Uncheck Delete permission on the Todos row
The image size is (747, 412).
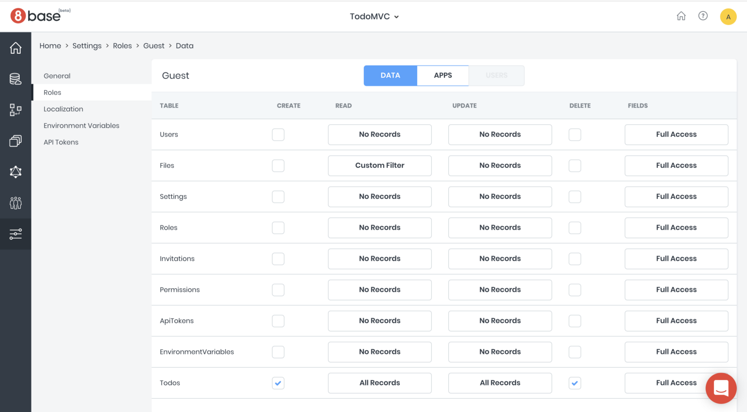click(575, 383)
